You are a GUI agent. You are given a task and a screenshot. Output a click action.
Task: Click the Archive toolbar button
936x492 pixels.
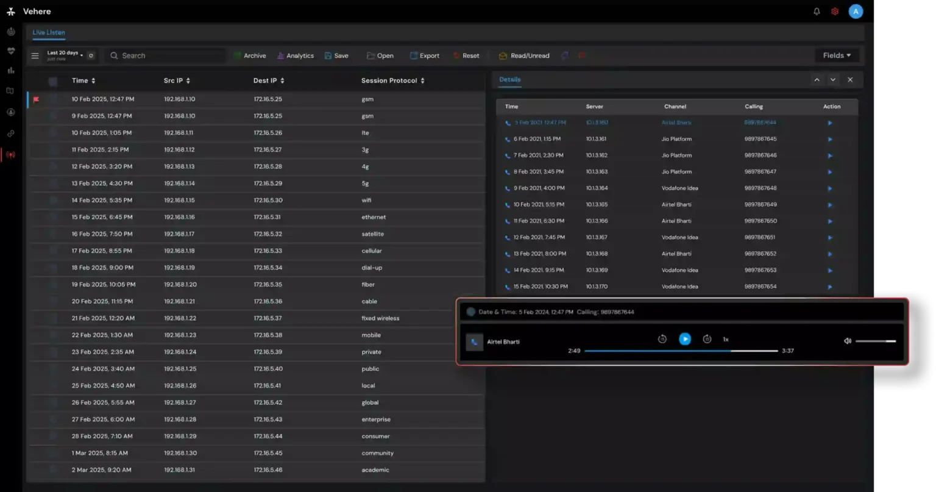250,55
